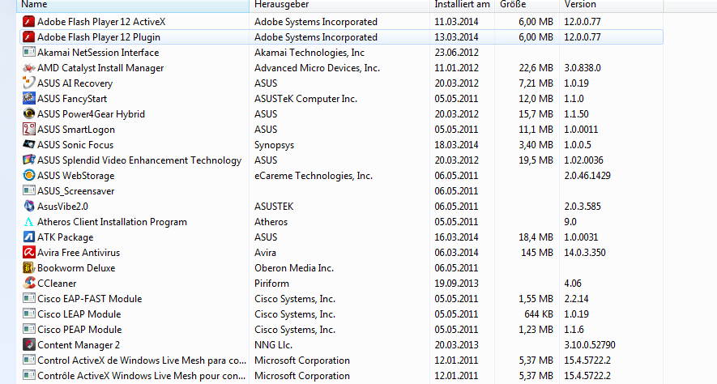The image size is (717, 384).
Task: Select ASUS Power4Gear Hybrid in the list
Action: tap(91, 114)
